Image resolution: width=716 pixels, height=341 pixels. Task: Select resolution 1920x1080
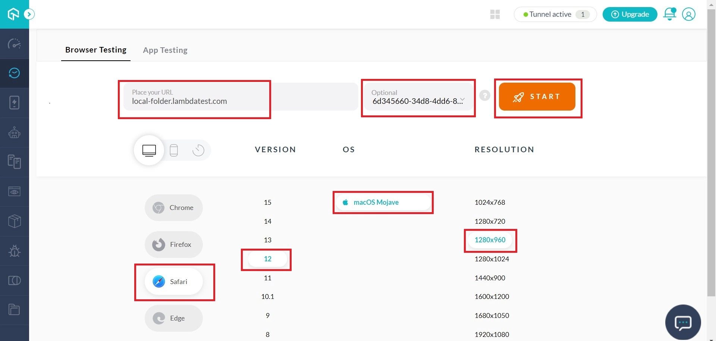492,335
